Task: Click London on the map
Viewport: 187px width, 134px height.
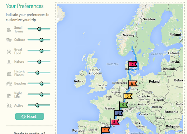Action: click(x=102, y=85)
